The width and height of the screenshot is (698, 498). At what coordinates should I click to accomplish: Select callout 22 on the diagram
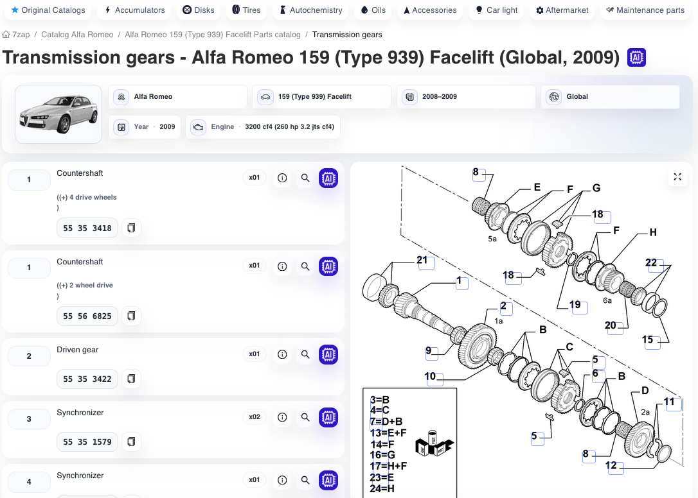(x=654, y=264)
